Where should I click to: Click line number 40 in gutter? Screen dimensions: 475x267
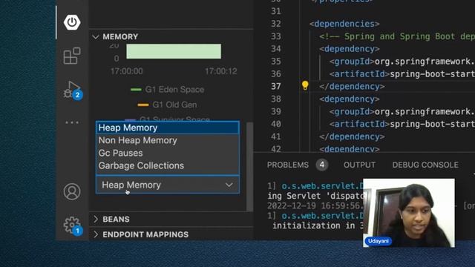click(x=275, y=124)
